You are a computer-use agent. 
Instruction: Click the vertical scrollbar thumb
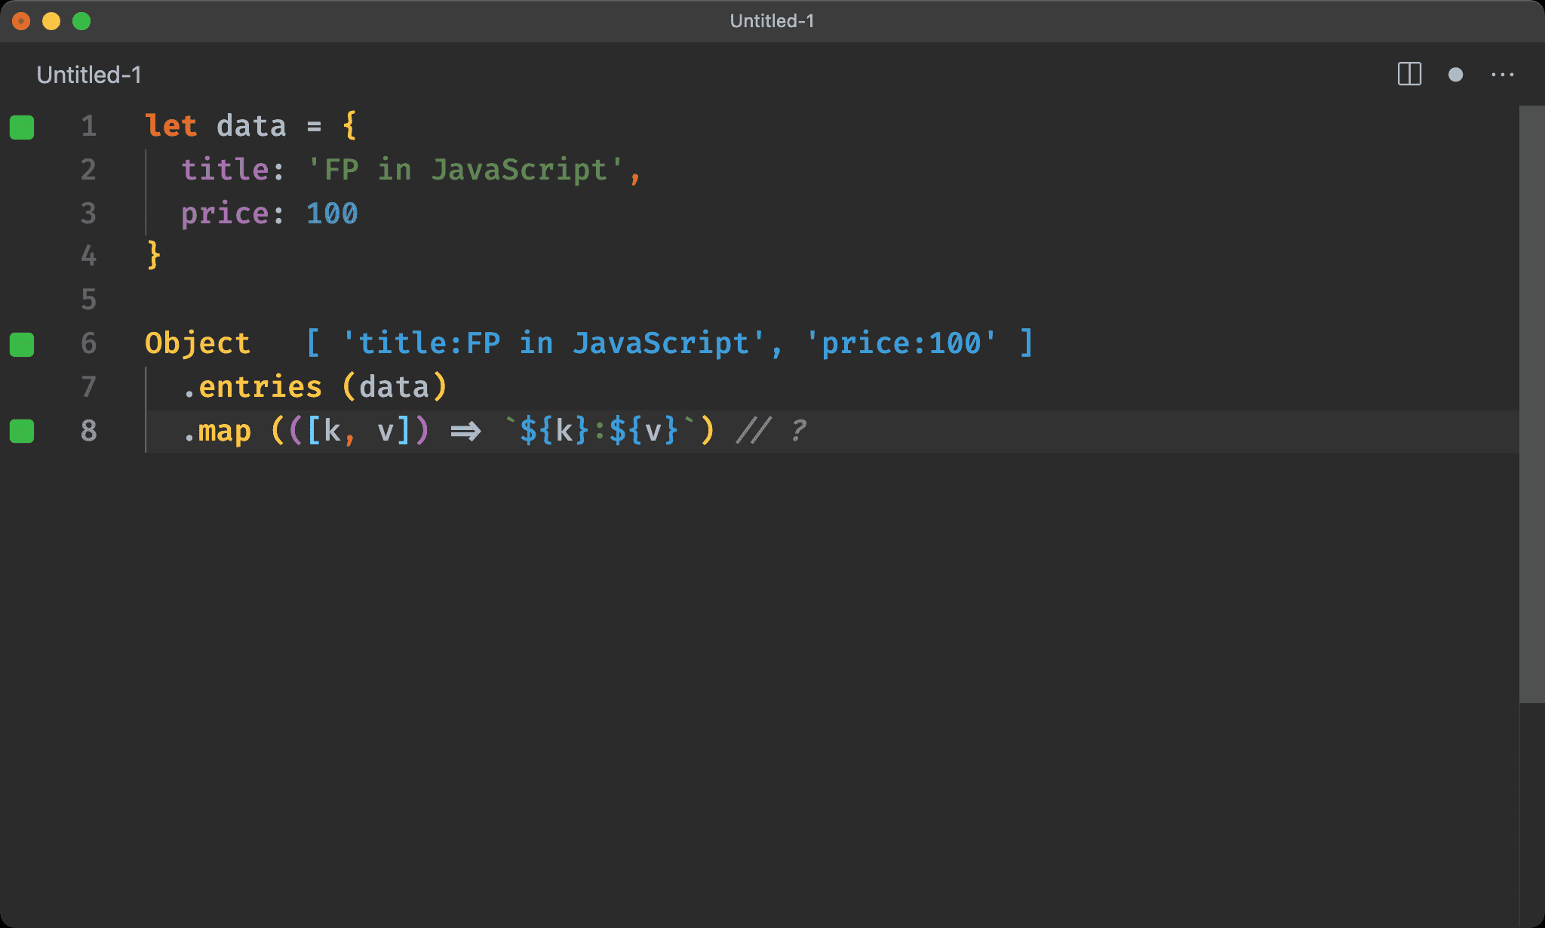tap(1531, 404)
